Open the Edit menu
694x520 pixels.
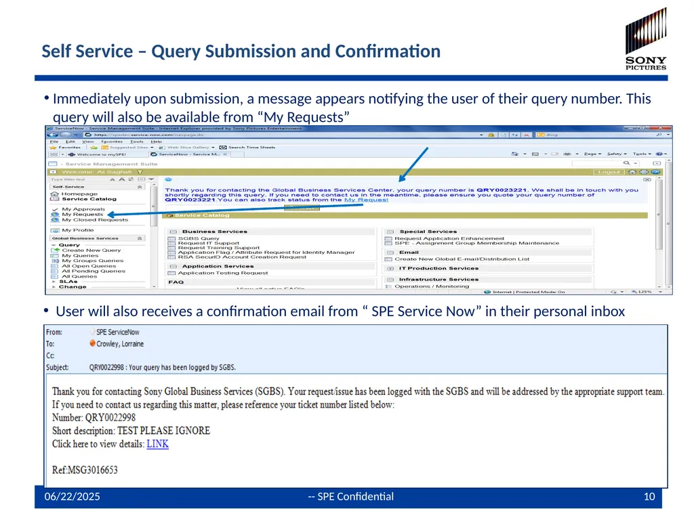(x=70, y=142)
